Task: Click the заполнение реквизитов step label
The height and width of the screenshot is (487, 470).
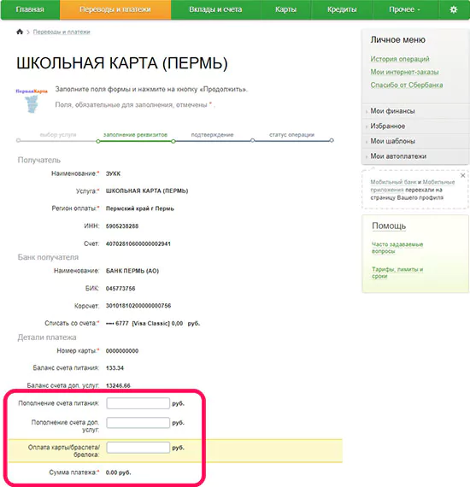Action: coord(135,135)
